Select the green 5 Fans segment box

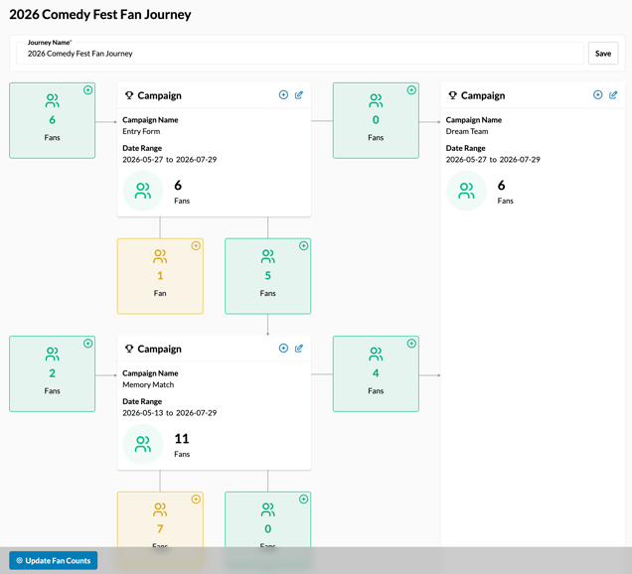(x=267, y=276)
